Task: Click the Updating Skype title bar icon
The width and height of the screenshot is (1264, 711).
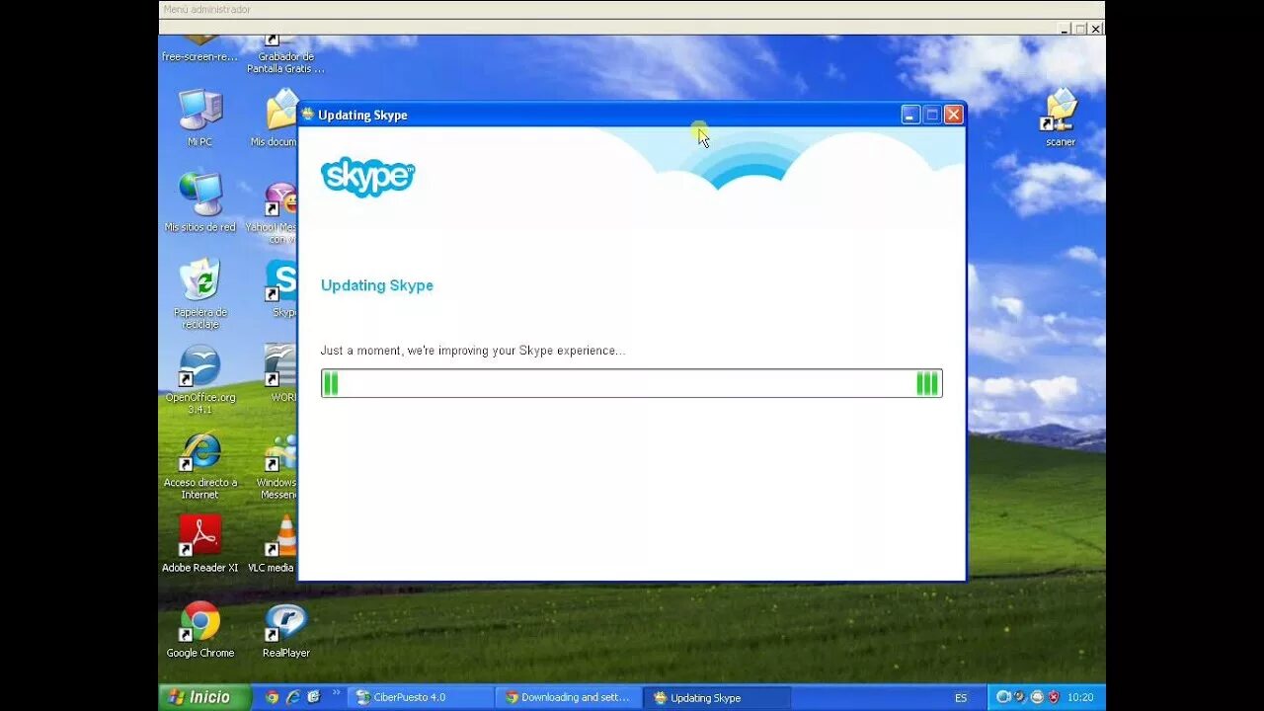Action: pyautogui.click(x=307, y=115)
